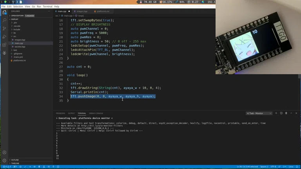This screenshot has height=169, width=301.
Task: Switch to the OUTPUT panel tab
Action: [x=71, y=113]
